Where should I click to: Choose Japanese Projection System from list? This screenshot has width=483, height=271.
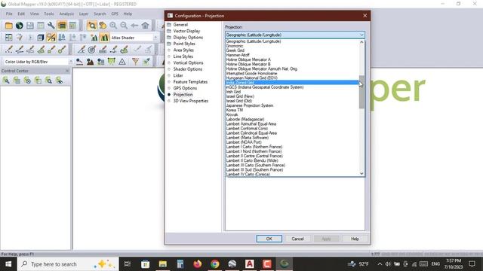250,105
